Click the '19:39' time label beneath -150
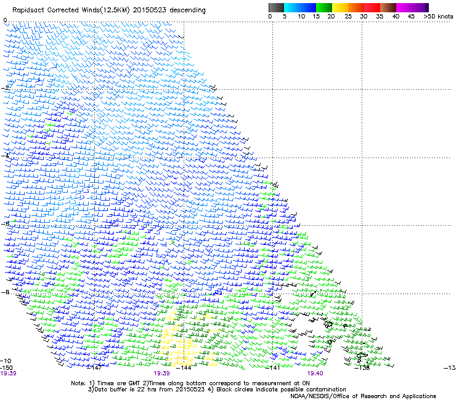The image size is (456, 400). (x=8, y=374)
